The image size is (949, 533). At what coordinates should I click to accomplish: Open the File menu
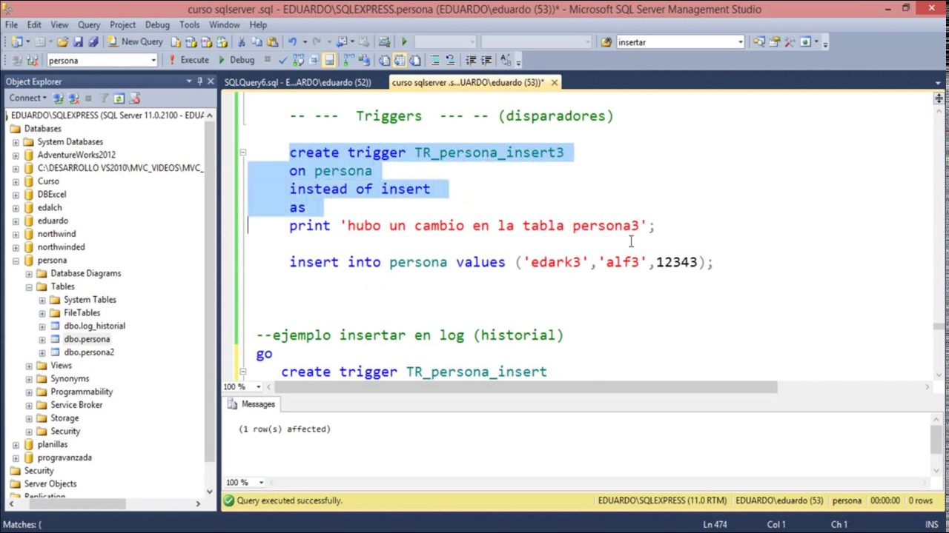(11, 24)
